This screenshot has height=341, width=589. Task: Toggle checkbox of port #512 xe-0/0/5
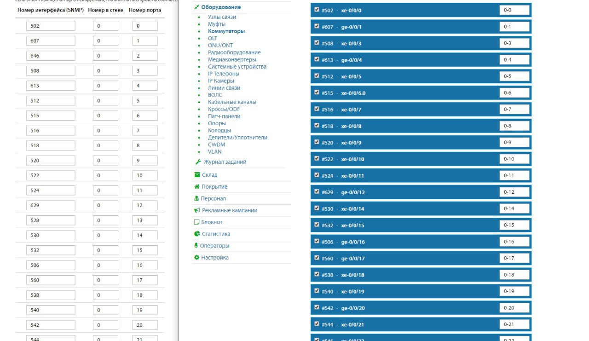pos(317,76)
